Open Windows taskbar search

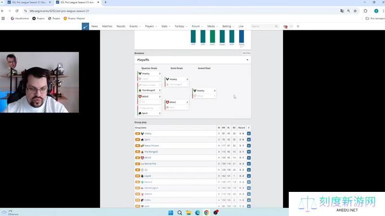(180, 213)
